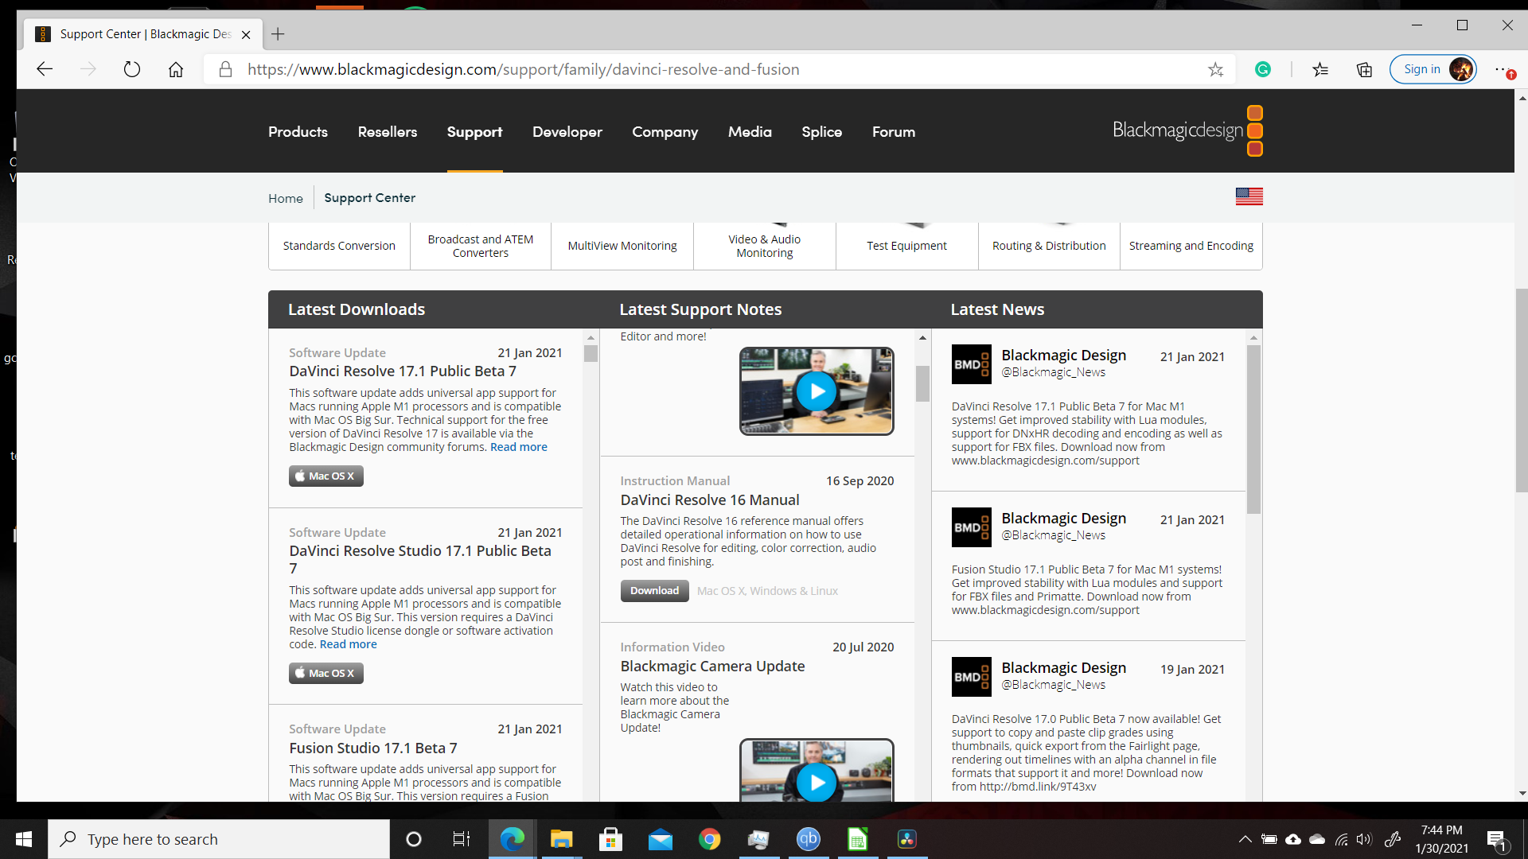Image resolution: width=1528 pixels, height=859 pixels.
Task: Open the Favorites list icon
Action: click(x=1320, y=69)
